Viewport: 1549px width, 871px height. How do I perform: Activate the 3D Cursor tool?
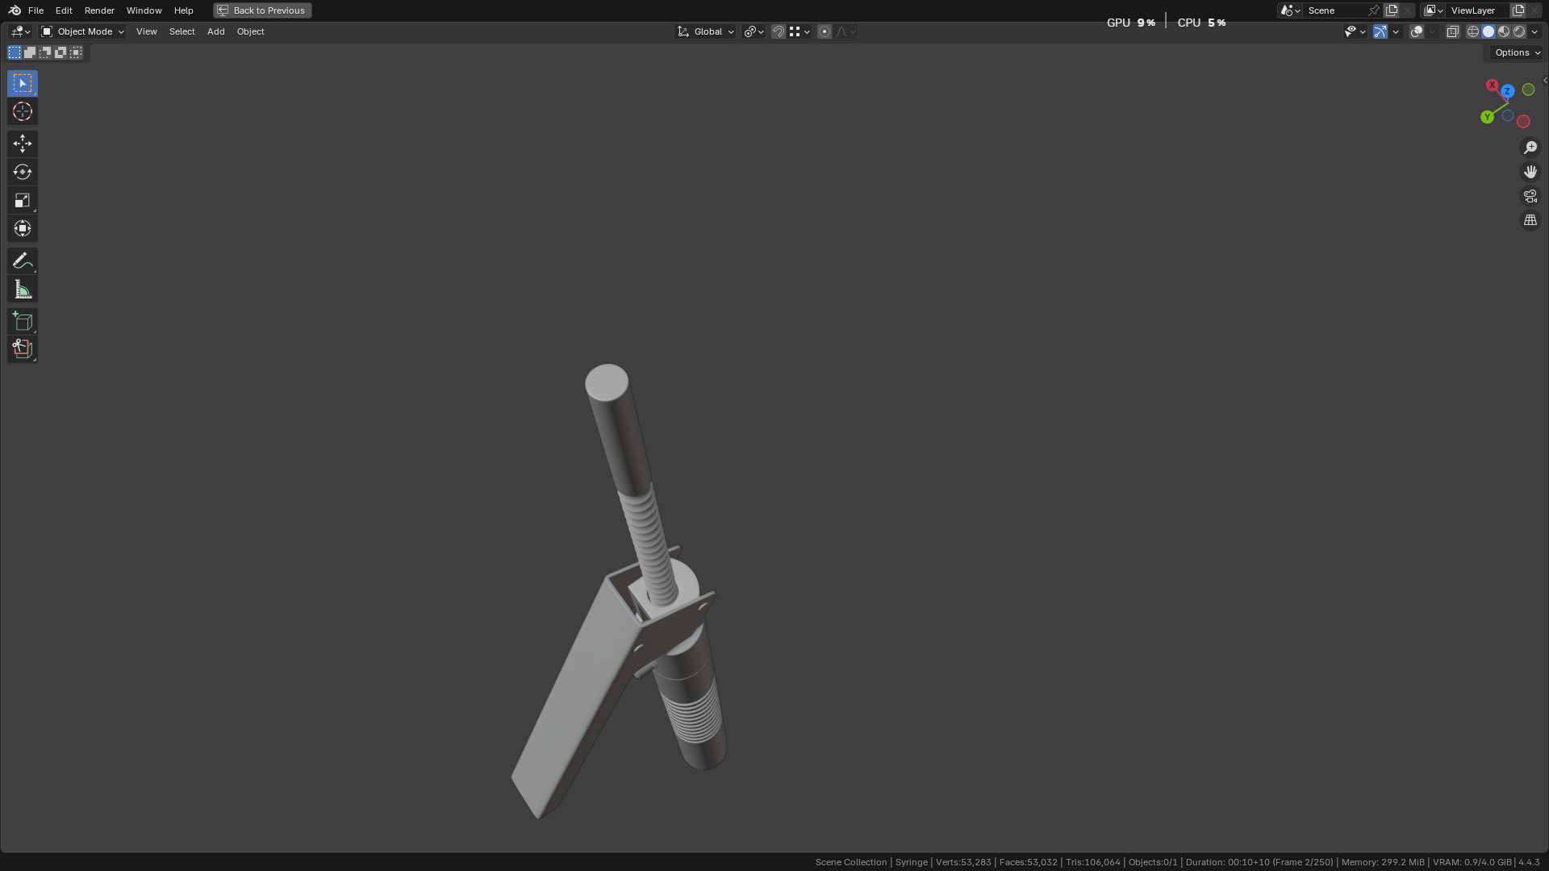click(x=23, y=111)
